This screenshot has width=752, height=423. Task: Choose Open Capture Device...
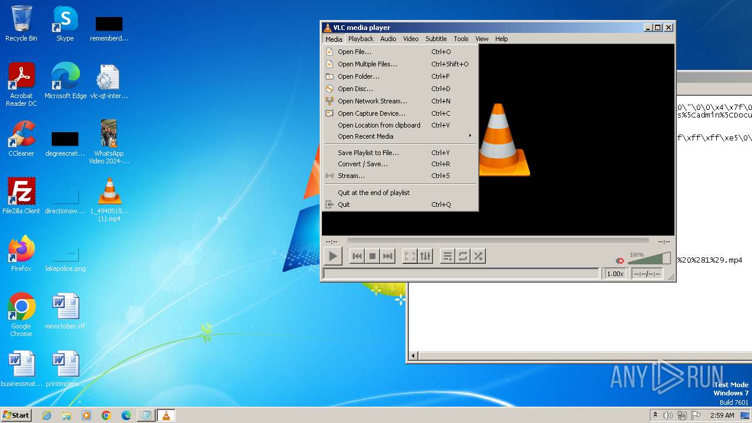(401, 113)
